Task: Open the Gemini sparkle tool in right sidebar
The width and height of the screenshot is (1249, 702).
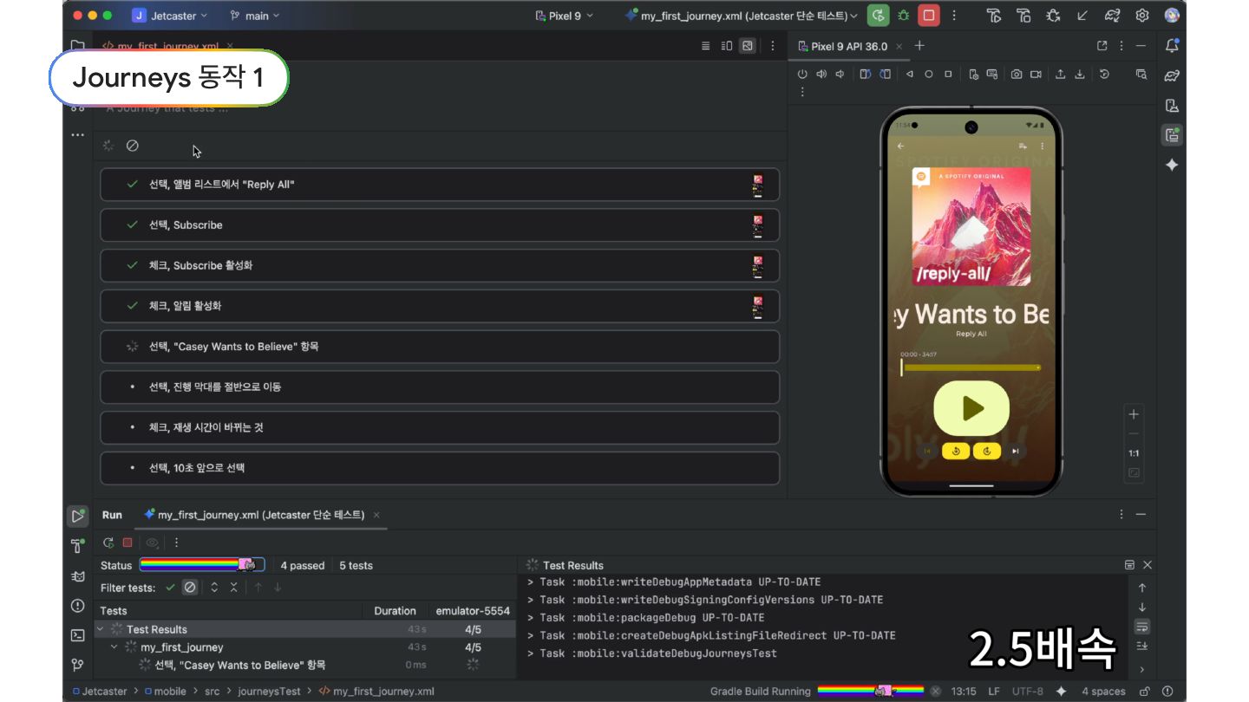Action: 1173,165
